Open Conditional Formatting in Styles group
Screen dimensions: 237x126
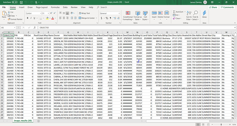coord(128,16)
